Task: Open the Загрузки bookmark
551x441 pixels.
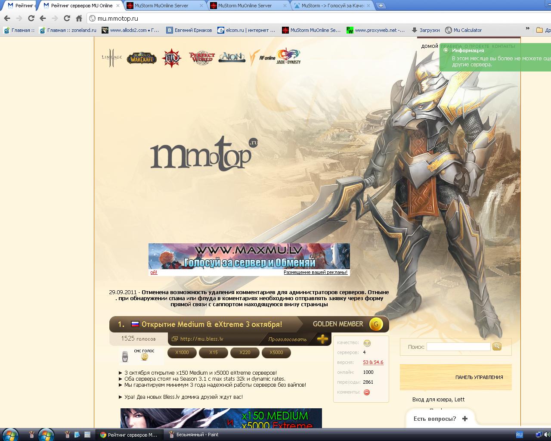Action: pyautogui.click(x=426, y=30)
